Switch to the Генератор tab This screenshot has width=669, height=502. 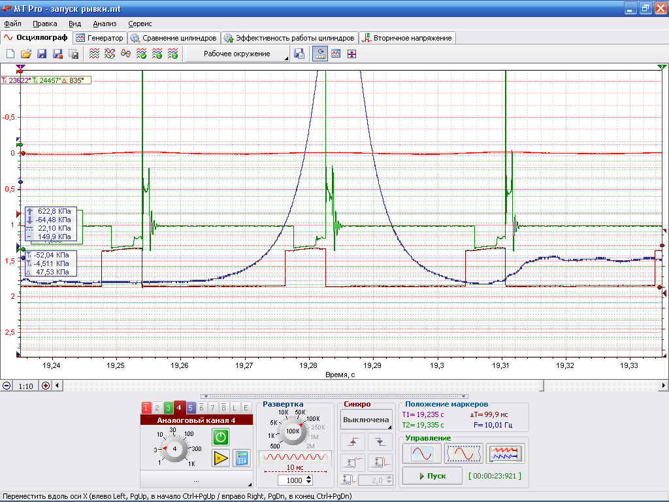(x=100, y=38)
